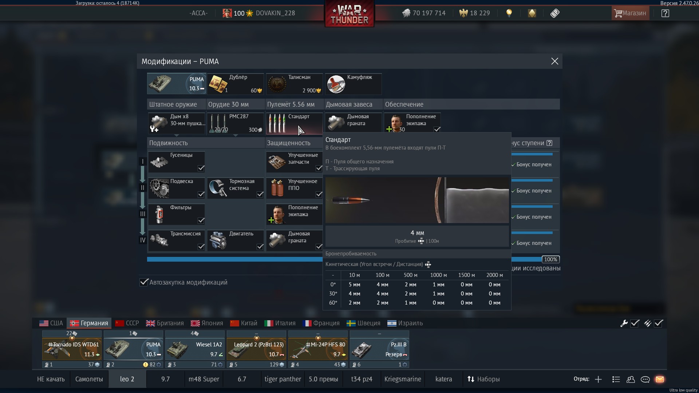The height and width of the screenshot is (393, 699).
Task: Select the Mi-24P HFS 80 slot
Action: [x=318, y=349]
